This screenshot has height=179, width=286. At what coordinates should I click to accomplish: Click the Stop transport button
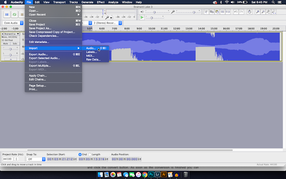22,14
